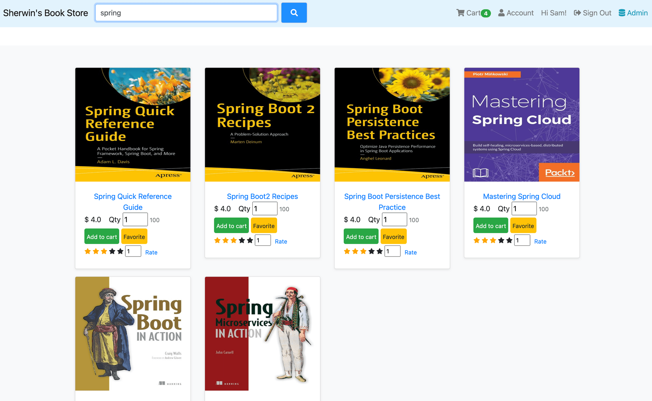Click the rating number box under Spring Boot2 Recipes

click(x=262, y=241)
